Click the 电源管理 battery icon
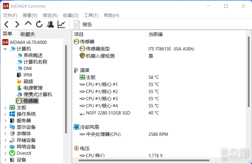The height and width of the screenshot is (164, 252). (19, 88)
